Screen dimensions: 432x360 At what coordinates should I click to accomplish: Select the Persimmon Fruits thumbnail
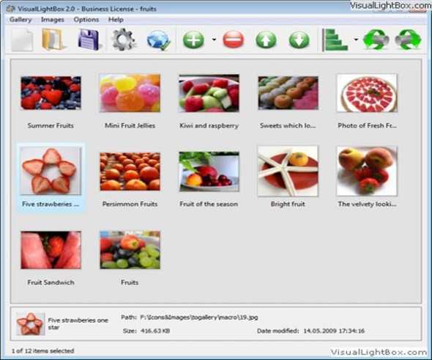tap(130, 172)
